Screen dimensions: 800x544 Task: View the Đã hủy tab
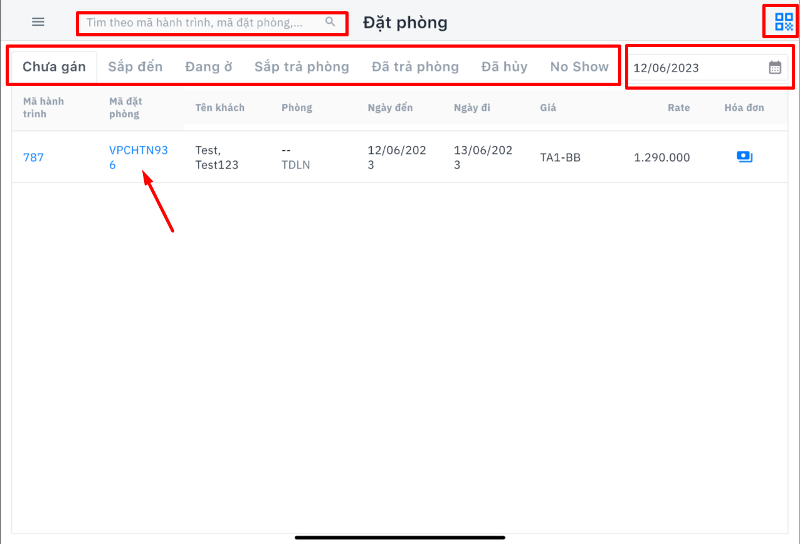504,66
